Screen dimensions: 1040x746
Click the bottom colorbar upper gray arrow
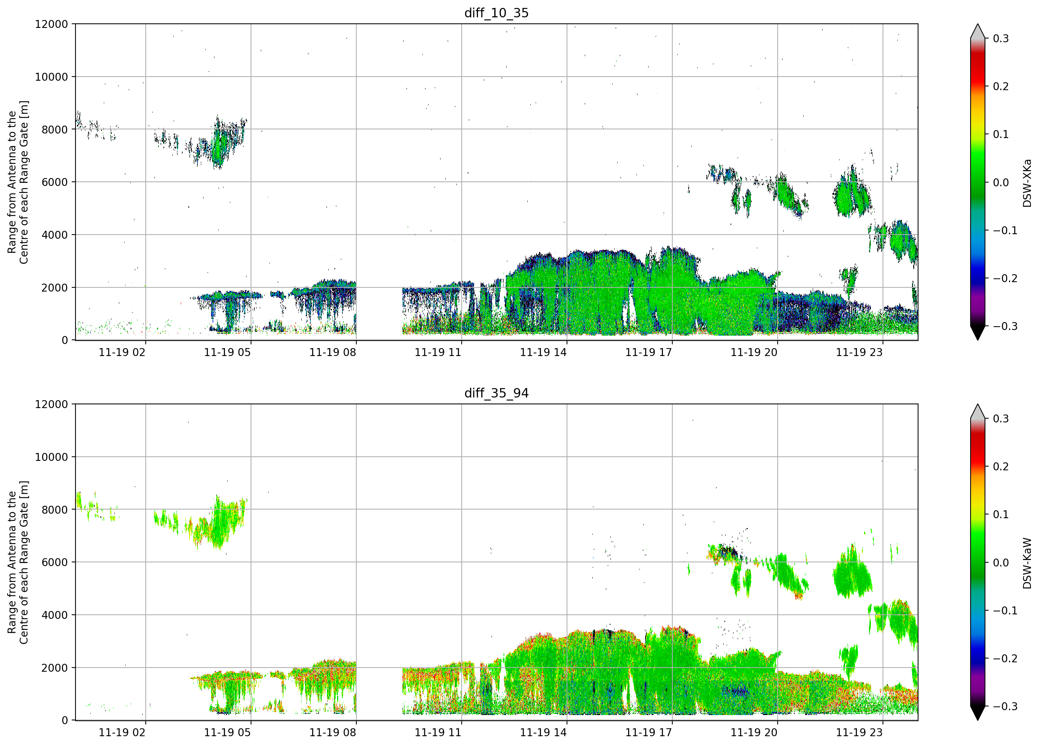point(977,411)
